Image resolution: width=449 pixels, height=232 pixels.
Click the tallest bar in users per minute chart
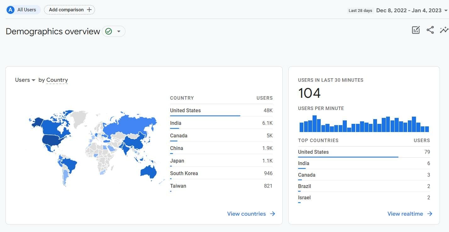pyautogui.click(x=314, y=124)
